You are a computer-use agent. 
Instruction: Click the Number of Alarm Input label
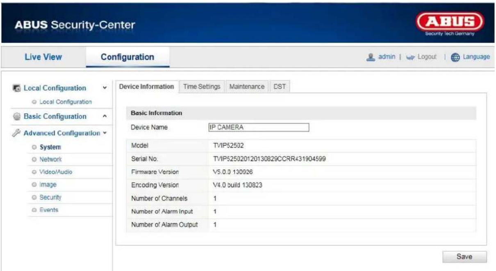coord(162,212)
